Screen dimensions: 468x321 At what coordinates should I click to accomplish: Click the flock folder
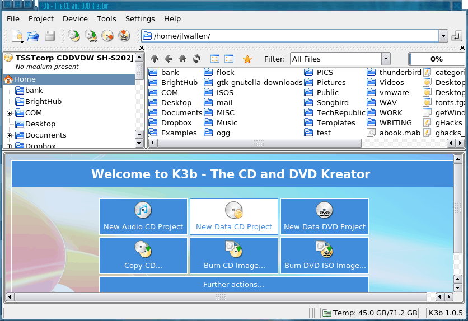pyautogui.click(x=219, y=73)
